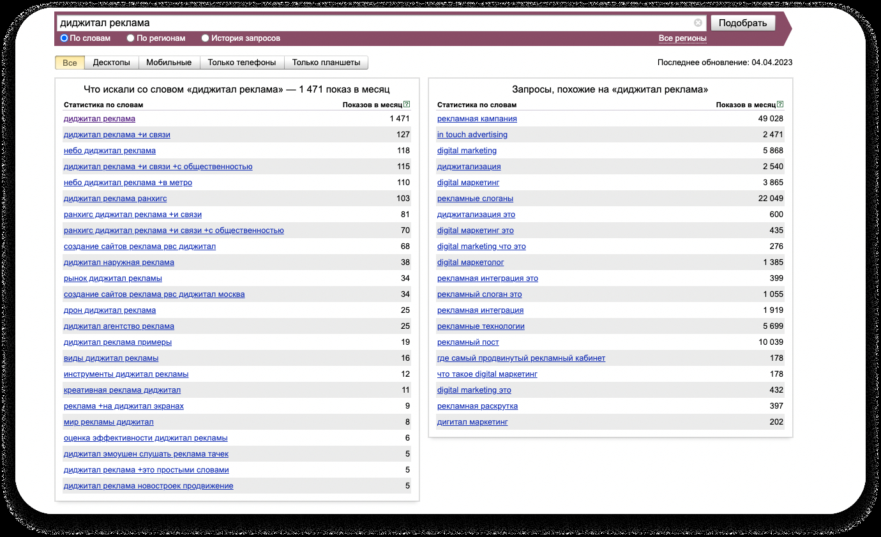Open the 'Все регионы' region selector

682,38
